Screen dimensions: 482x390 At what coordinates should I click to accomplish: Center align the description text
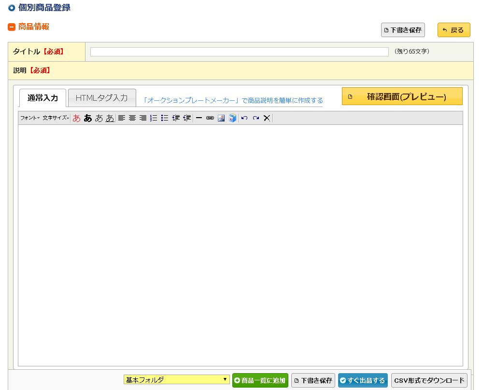click(132, 118)
